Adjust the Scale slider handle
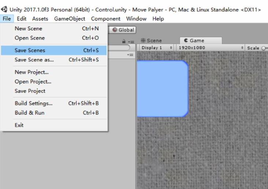268x189 pixels. click(264, 48)
